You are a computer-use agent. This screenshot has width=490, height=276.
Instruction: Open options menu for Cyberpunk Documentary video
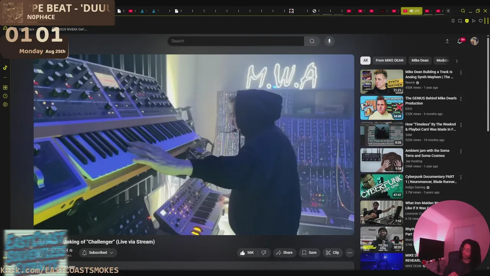(x=461, y=177)
